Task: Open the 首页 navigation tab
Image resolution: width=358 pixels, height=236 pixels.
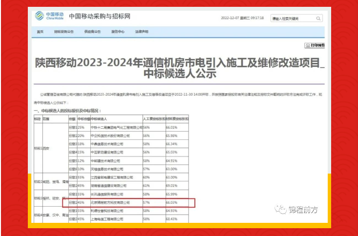Action: pos(40,32)
